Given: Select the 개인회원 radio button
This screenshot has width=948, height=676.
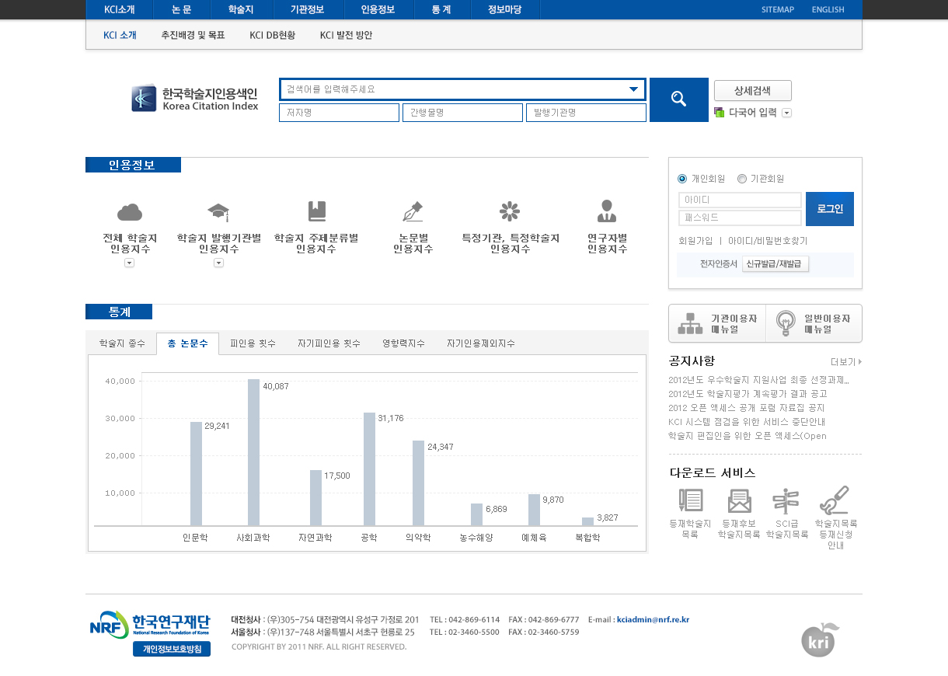Looking at the screenshot, I should tap(682, 179).
